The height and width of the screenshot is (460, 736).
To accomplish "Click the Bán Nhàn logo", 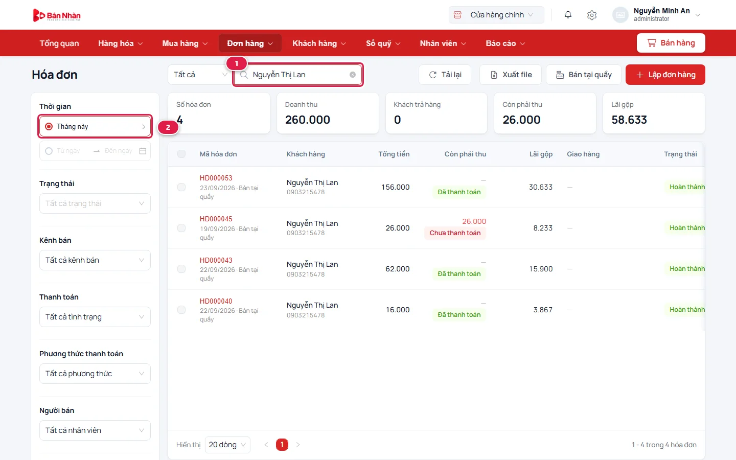I will 57,15.
